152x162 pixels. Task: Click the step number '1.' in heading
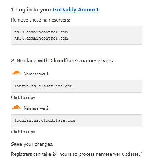(13, 10)
